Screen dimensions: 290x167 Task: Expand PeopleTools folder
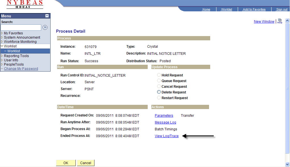pos(2,64)
